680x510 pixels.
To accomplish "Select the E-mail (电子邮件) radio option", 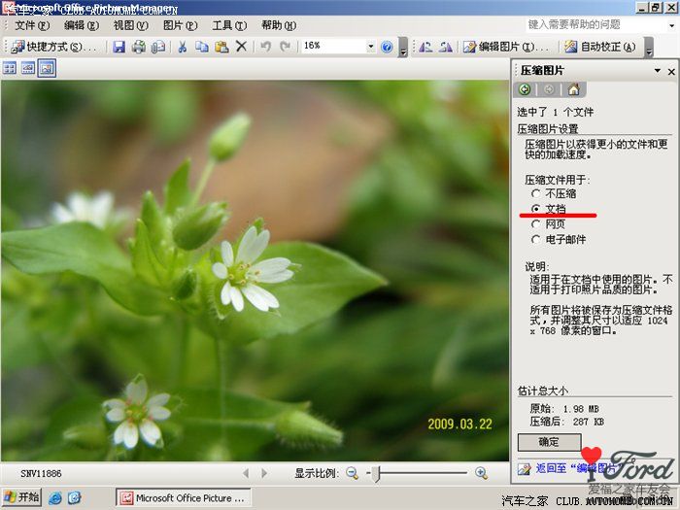I will click(x=535, y=239).
